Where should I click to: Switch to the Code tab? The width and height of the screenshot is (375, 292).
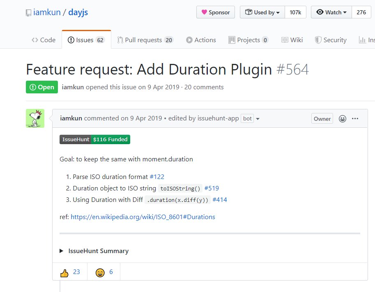tap(44, 40)
